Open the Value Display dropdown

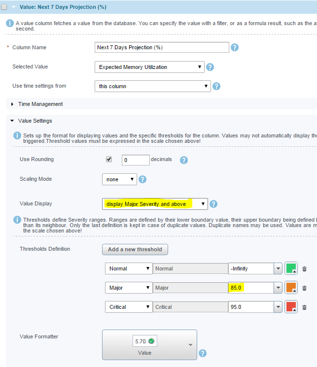(155, 204)
